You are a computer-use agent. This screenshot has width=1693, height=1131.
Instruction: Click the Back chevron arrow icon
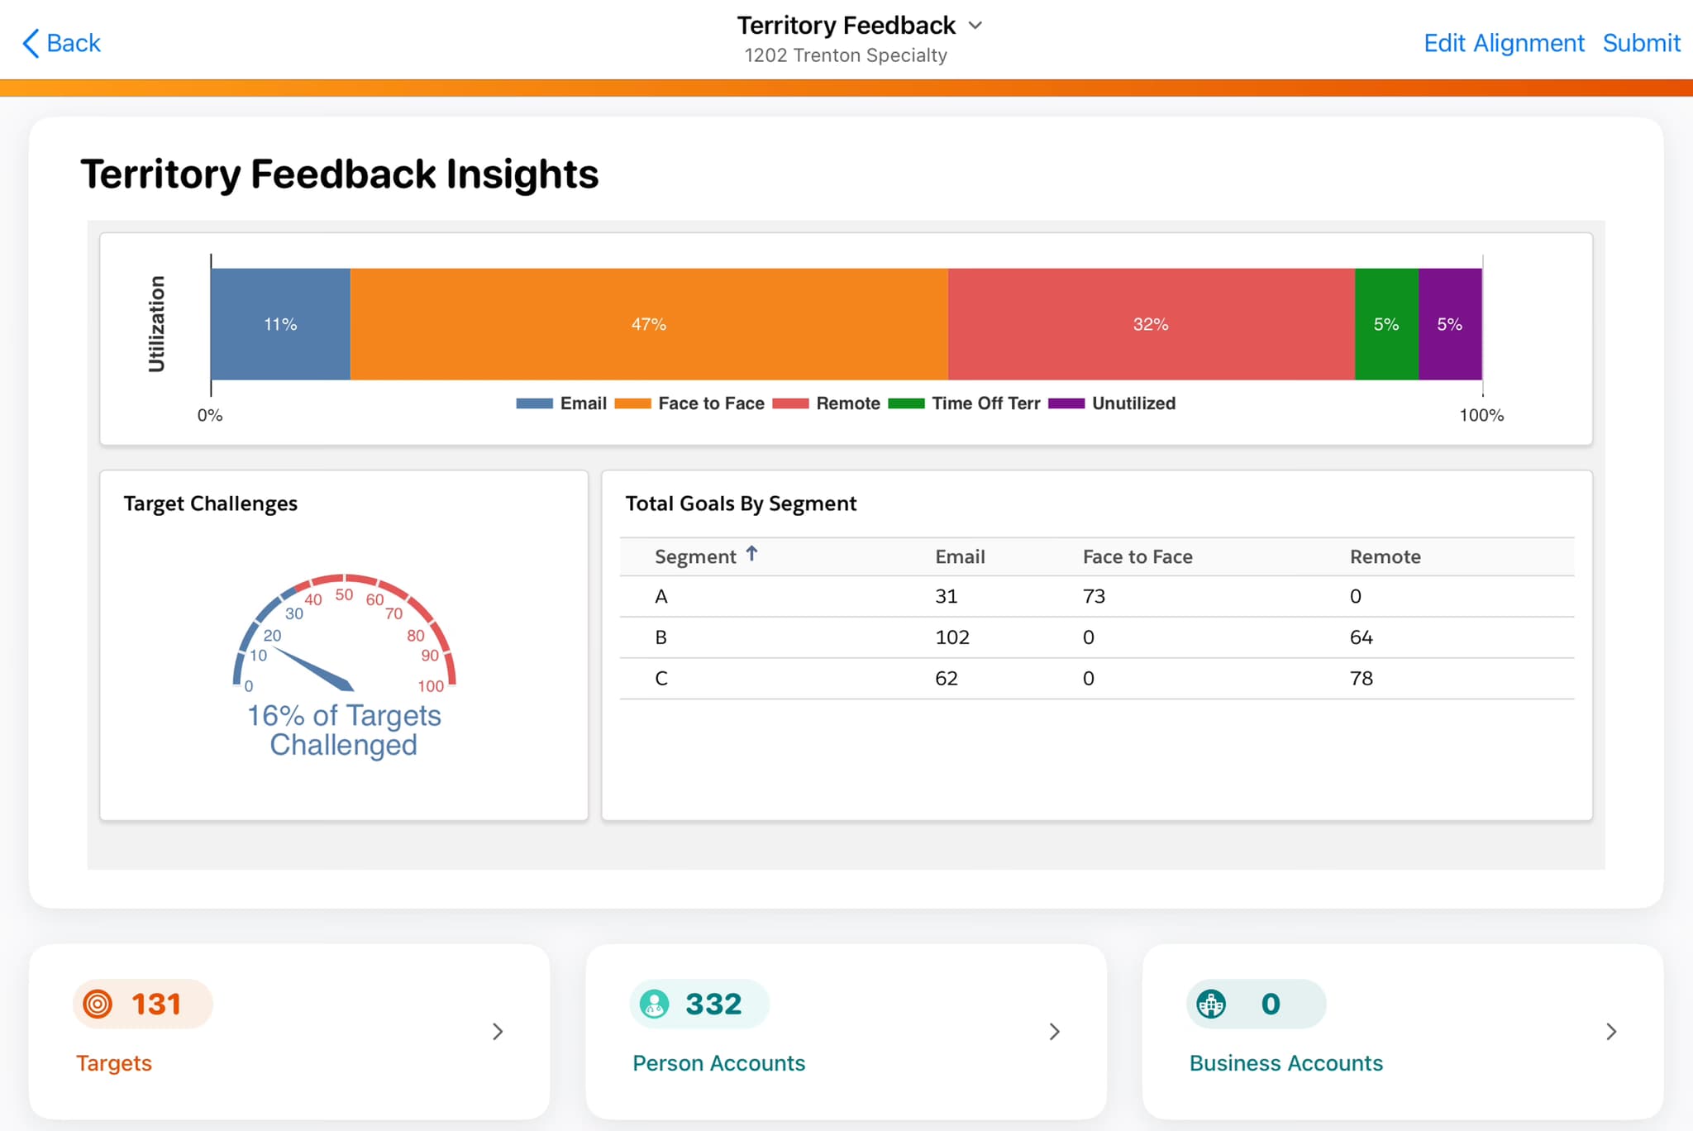click(x=30, y=42)
